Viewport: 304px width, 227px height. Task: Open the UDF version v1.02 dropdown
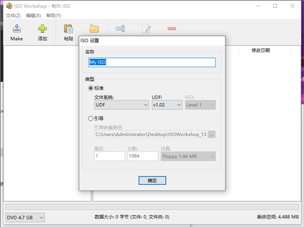tap(167, 105)
